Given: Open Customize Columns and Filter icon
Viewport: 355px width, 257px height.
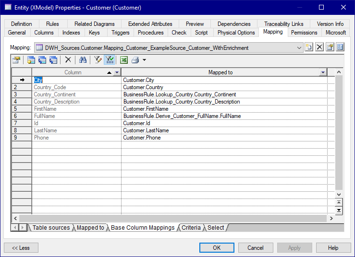Looking at the screenshot, I should pos(98,60).
